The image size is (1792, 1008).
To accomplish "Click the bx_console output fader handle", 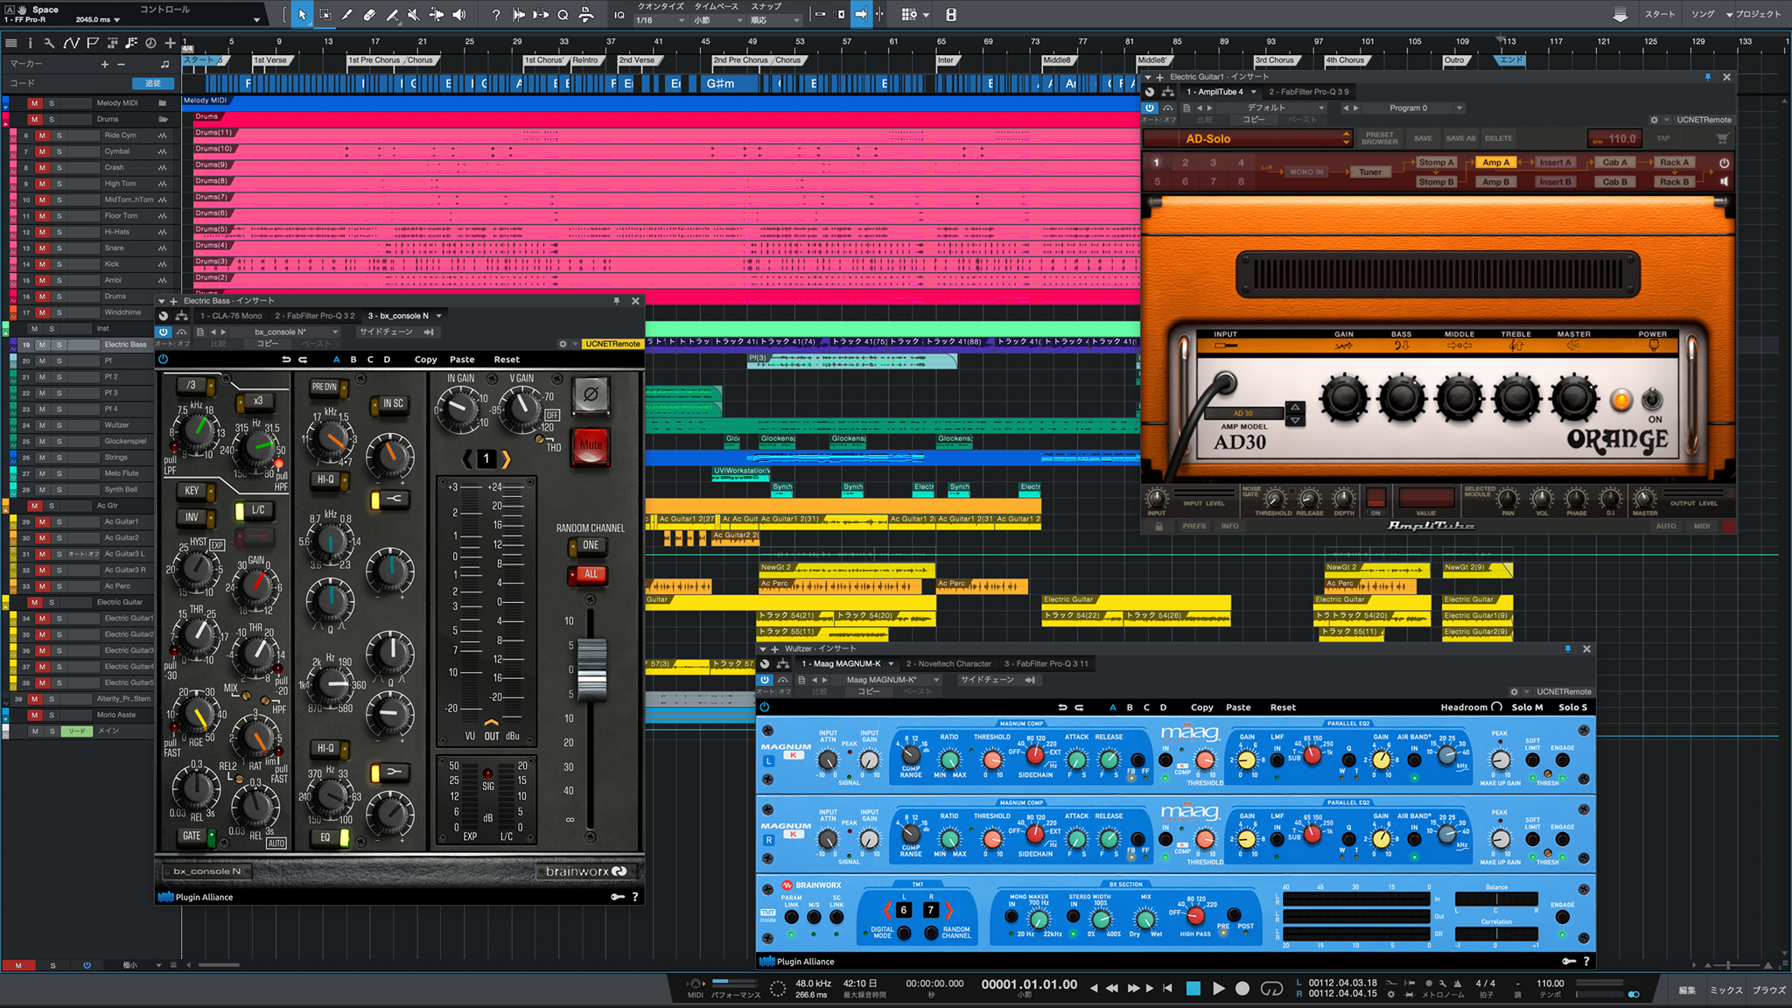I will click(x=591, y=669).
